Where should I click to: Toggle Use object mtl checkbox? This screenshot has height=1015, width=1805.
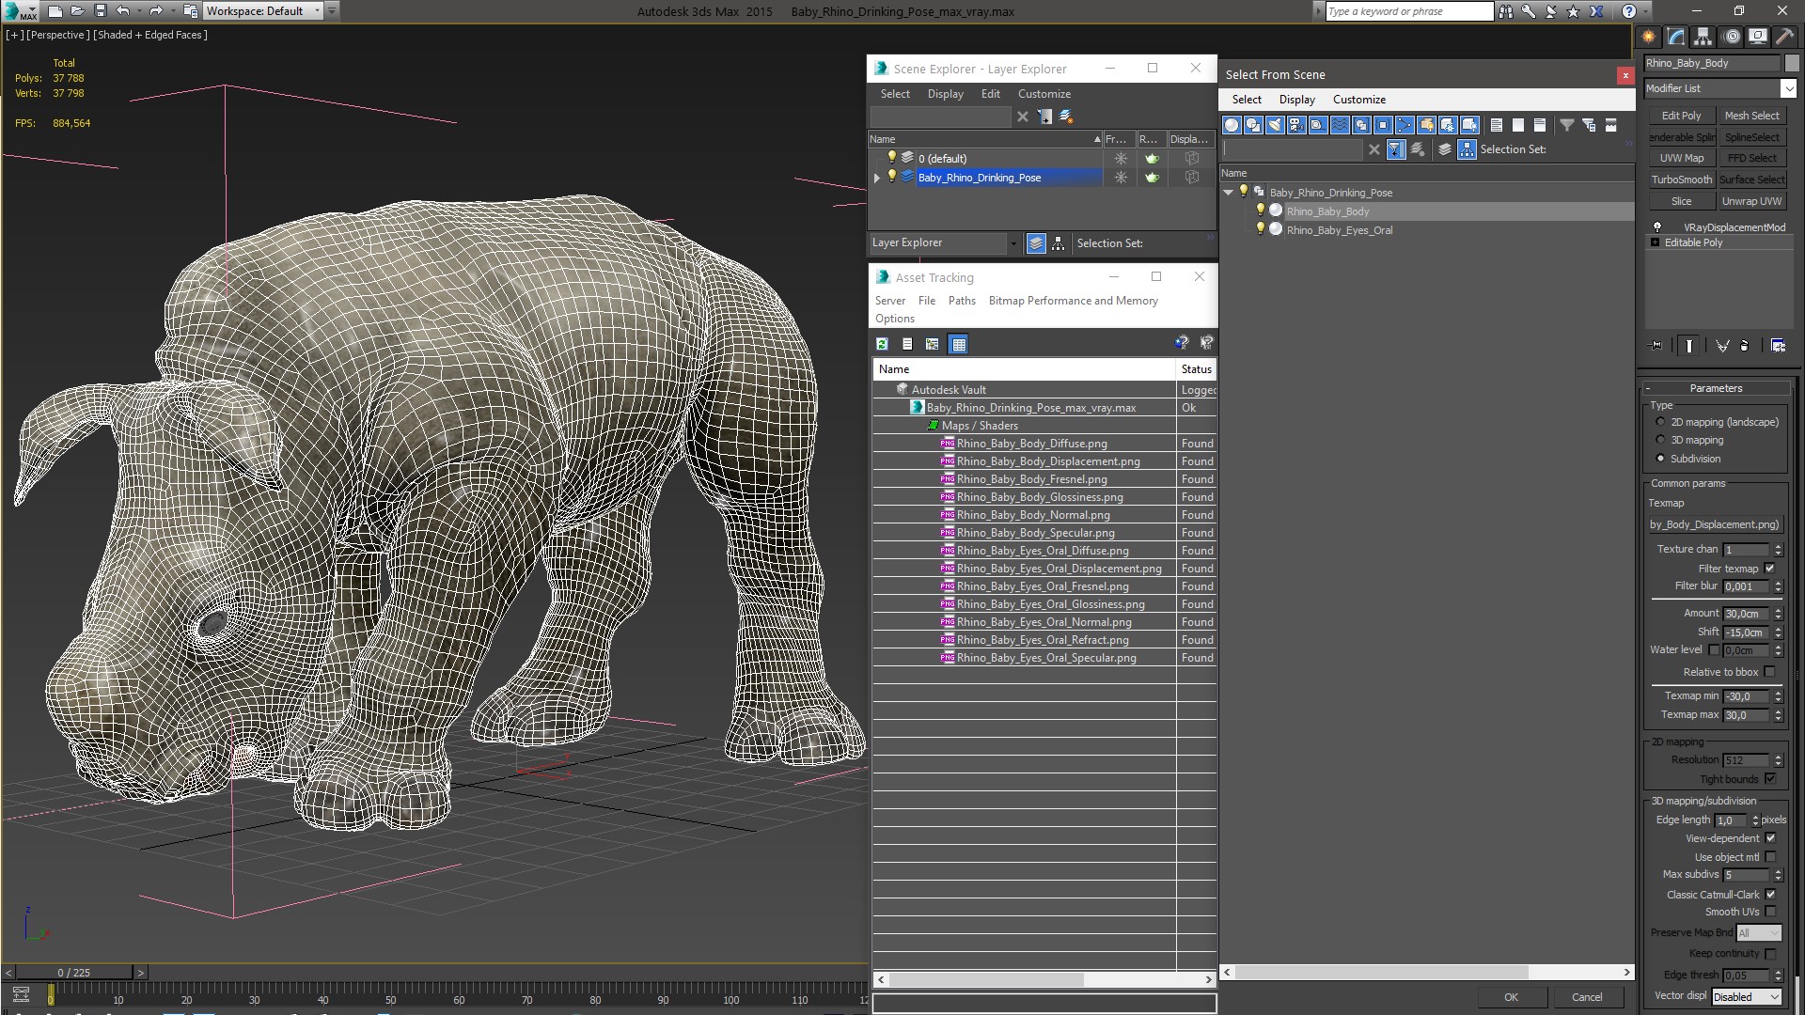(1770, 857)
